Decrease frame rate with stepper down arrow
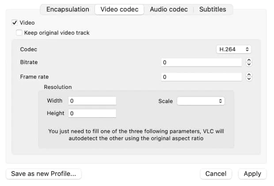The image size is (274, 186). pos(249,79)
